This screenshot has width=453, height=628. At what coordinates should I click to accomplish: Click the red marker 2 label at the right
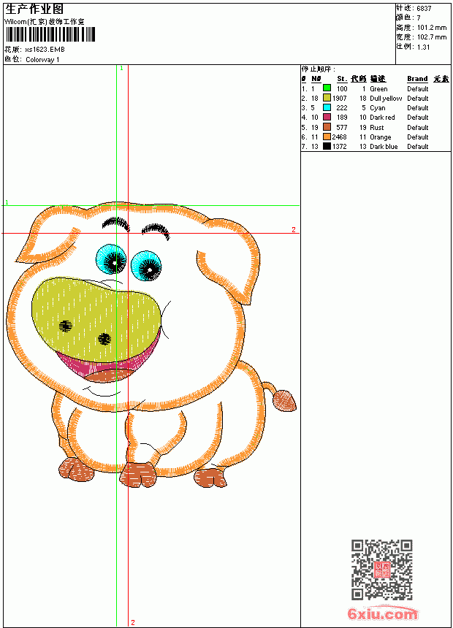pos(294,229)
